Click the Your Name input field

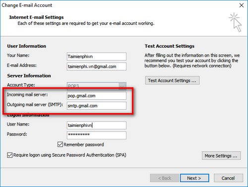point(97,57)
